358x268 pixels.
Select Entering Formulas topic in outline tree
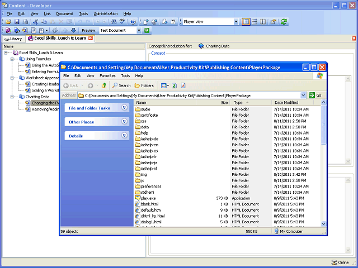(x=43, y=71)
